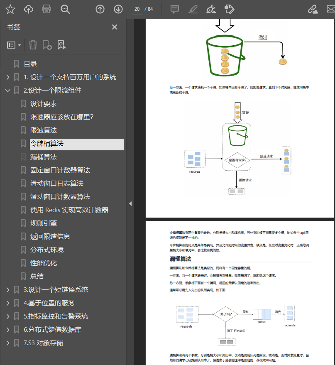Collapse the 2.设计一个限流组件 chapter

[7, 91]
